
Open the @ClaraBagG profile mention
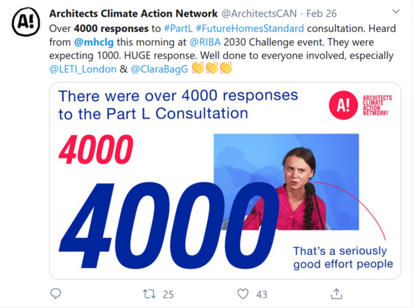coord(159,69)
